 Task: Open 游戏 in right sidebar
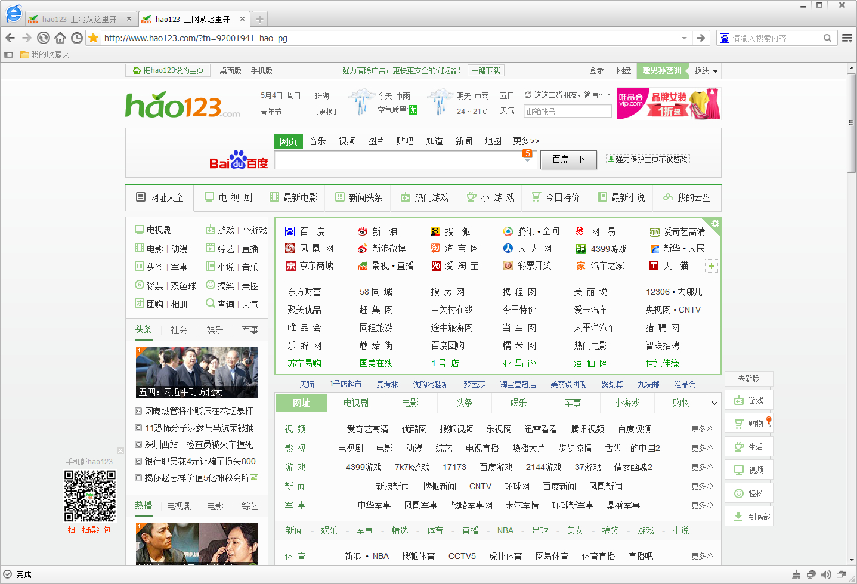coord(749,400)
